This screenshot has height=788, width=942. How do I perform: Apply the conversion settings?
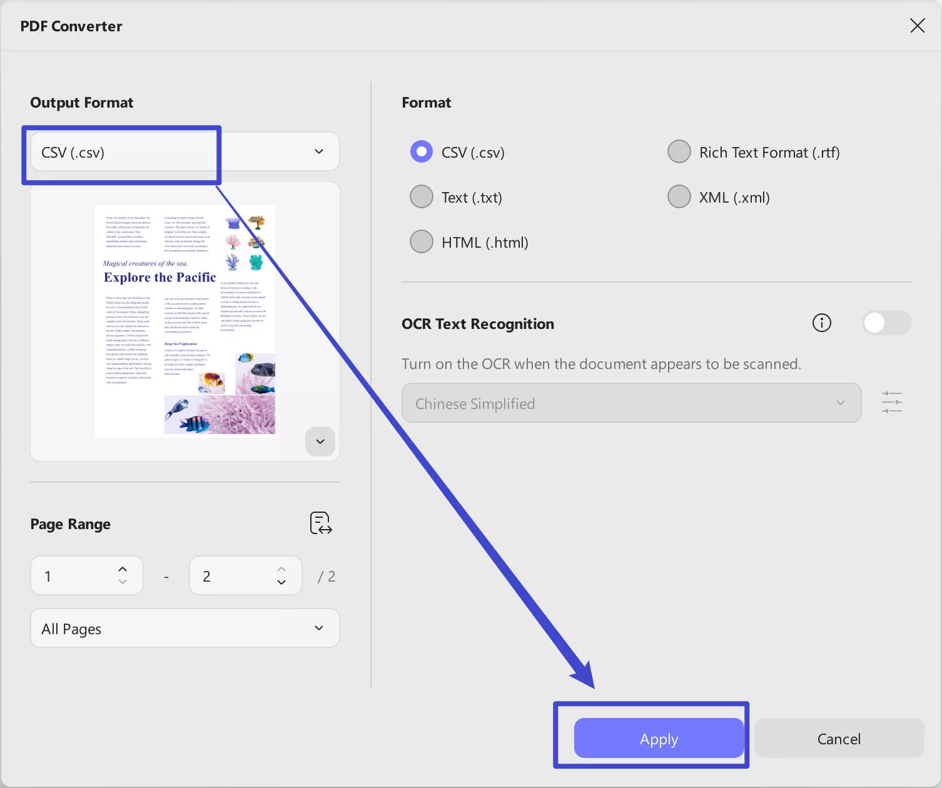[x=659, y=739]
